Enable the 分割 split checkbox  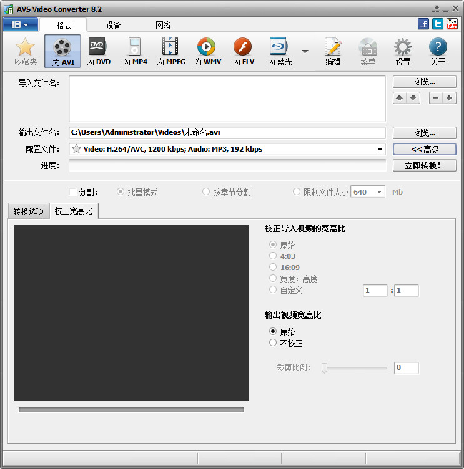(x=72, y=191)
